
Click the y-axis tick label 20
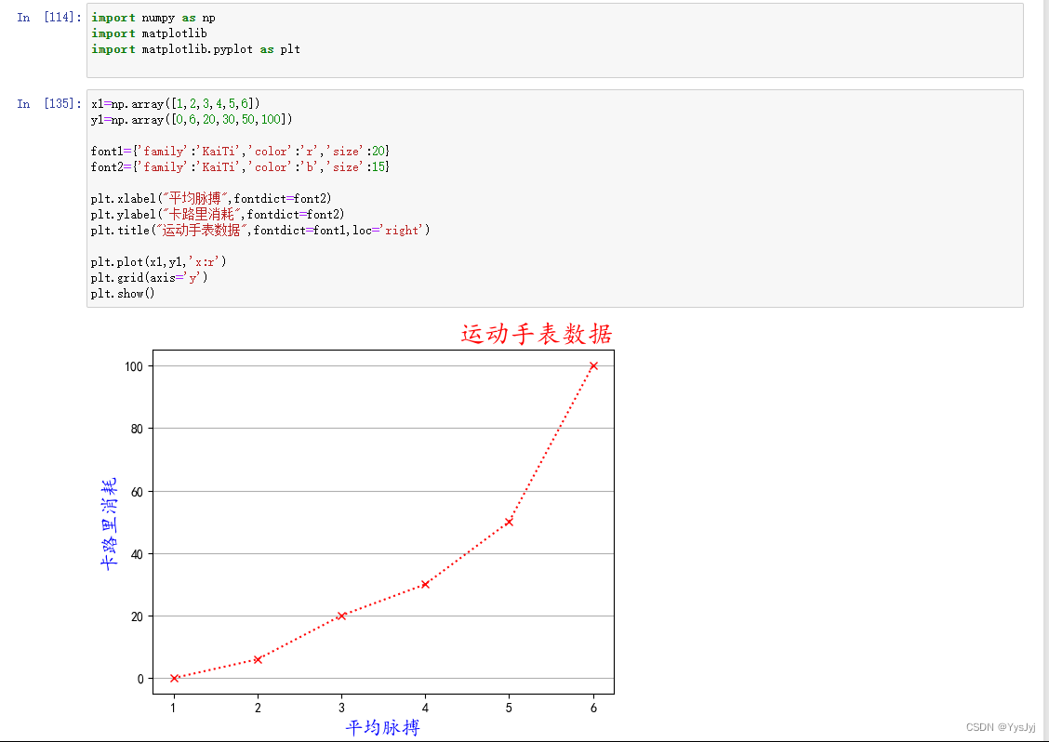(x=137, y=616)
